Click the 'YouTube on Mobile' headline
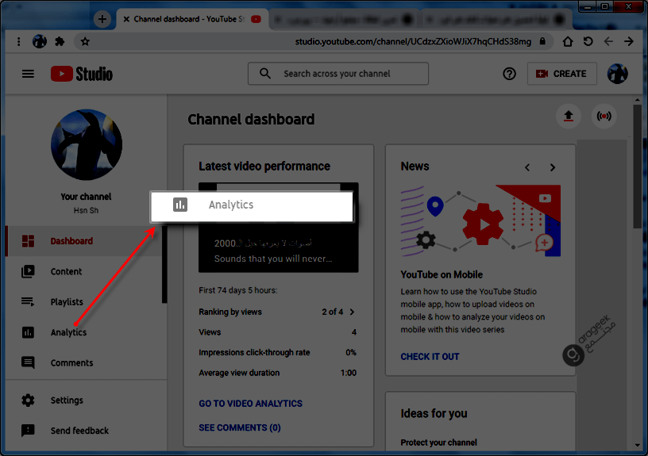This screenshot has width=648, height=456. tap(442, 275)
